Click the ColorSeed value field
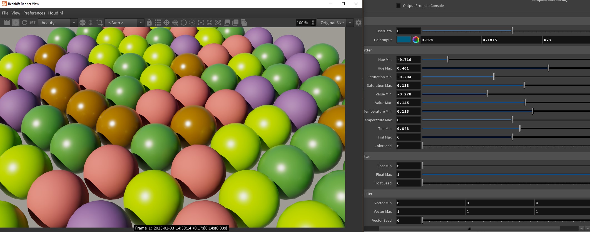This screenshot has width=590, height=232. click(408, 146)
